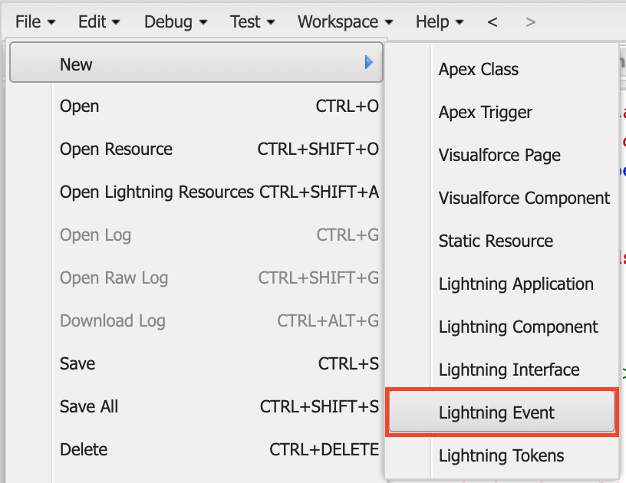626x483 pixels.
Task: Create a new Visualforce Component
Action: pyautogui.click(x=524, y=198)
